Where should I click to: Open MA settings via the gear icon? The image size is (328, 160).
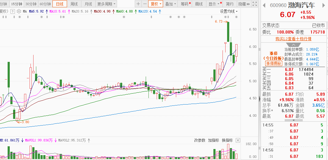coord(19,11)
